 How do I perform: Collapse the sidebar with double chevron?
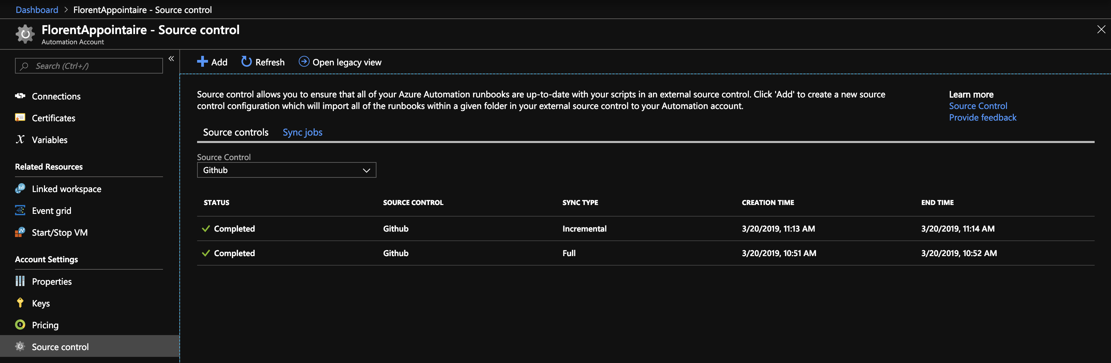click(171, 59)
